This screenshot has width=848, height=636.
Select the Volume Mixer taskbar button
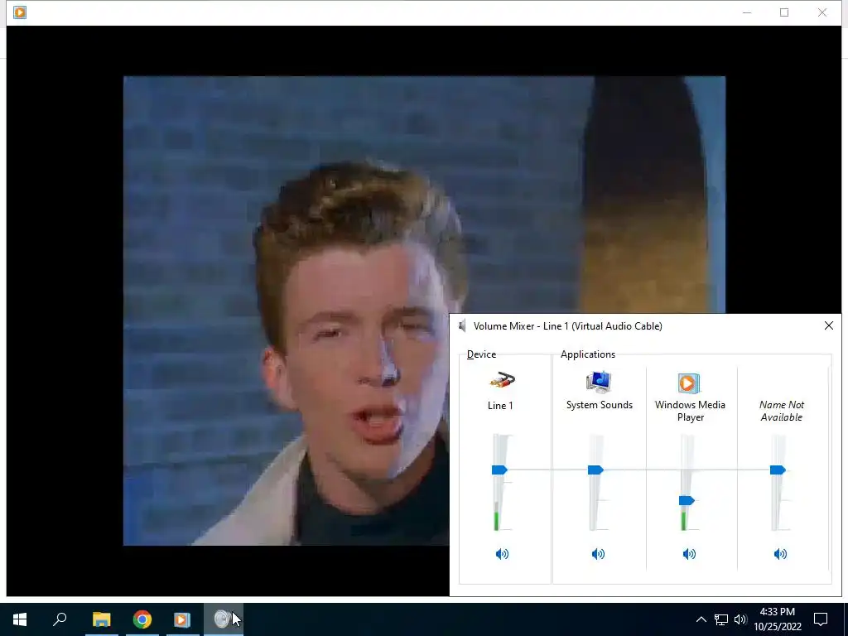[x=222, y=619]
